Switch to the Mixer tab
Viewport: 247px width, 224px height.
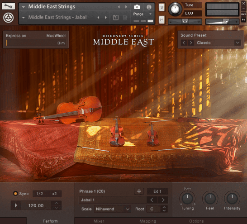coord(99,221)
